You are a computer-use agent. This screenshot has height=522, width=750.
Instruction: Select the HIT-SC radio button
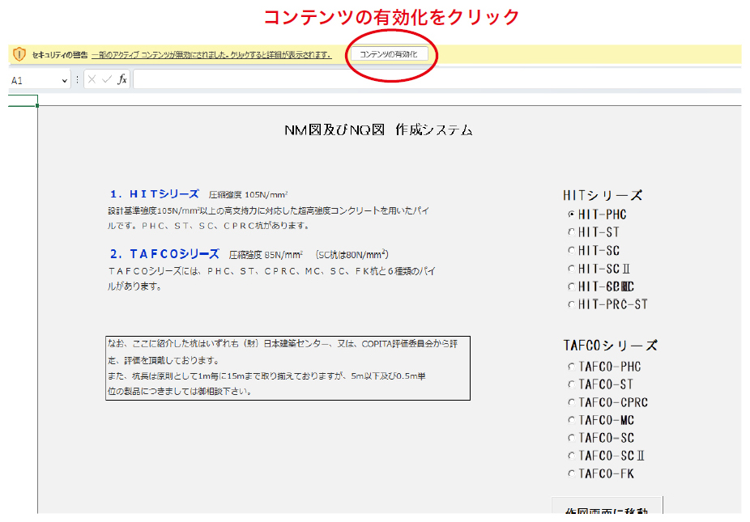(571, 251)
